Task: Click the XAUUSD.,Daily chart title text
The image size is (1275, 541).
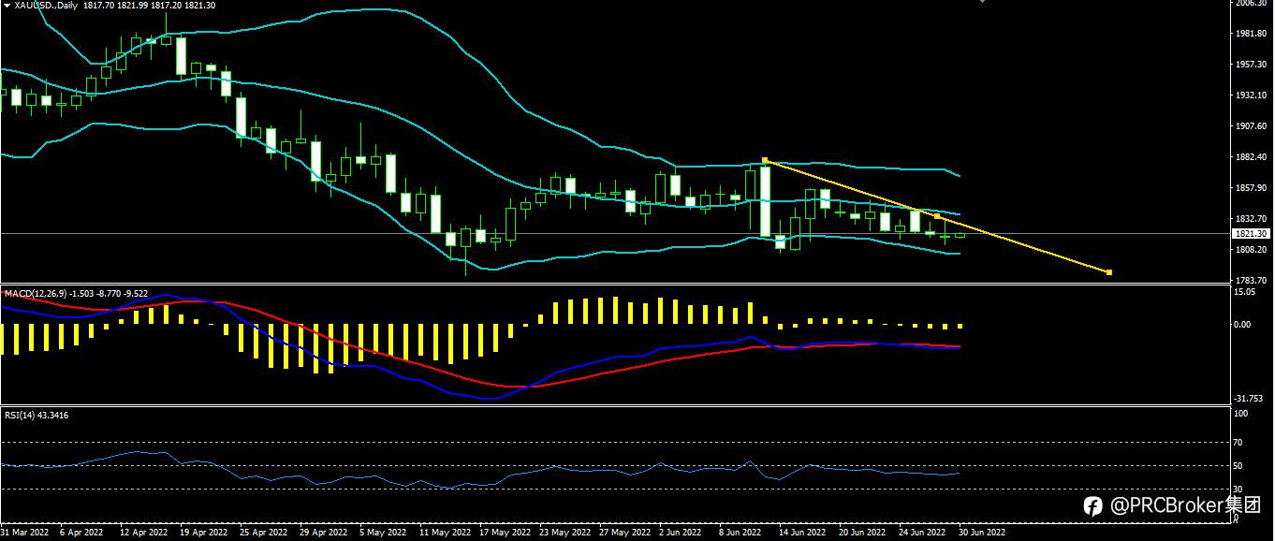Action: coord(46,6)
